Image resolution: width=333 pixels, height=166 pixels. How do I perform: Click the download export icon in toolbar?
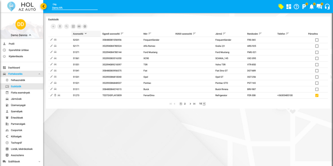pyautogui.click(x=60, y=26)
